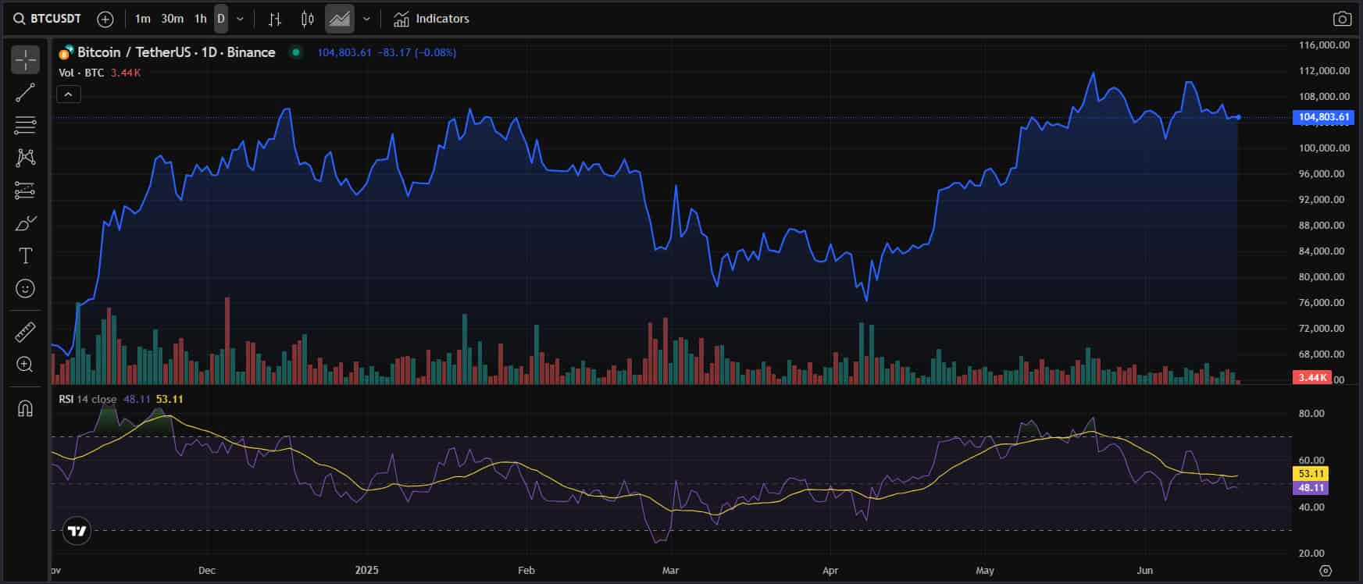Activate the ruler measure tool
This screenshot has height=584, width=1363.
(25, 332)
